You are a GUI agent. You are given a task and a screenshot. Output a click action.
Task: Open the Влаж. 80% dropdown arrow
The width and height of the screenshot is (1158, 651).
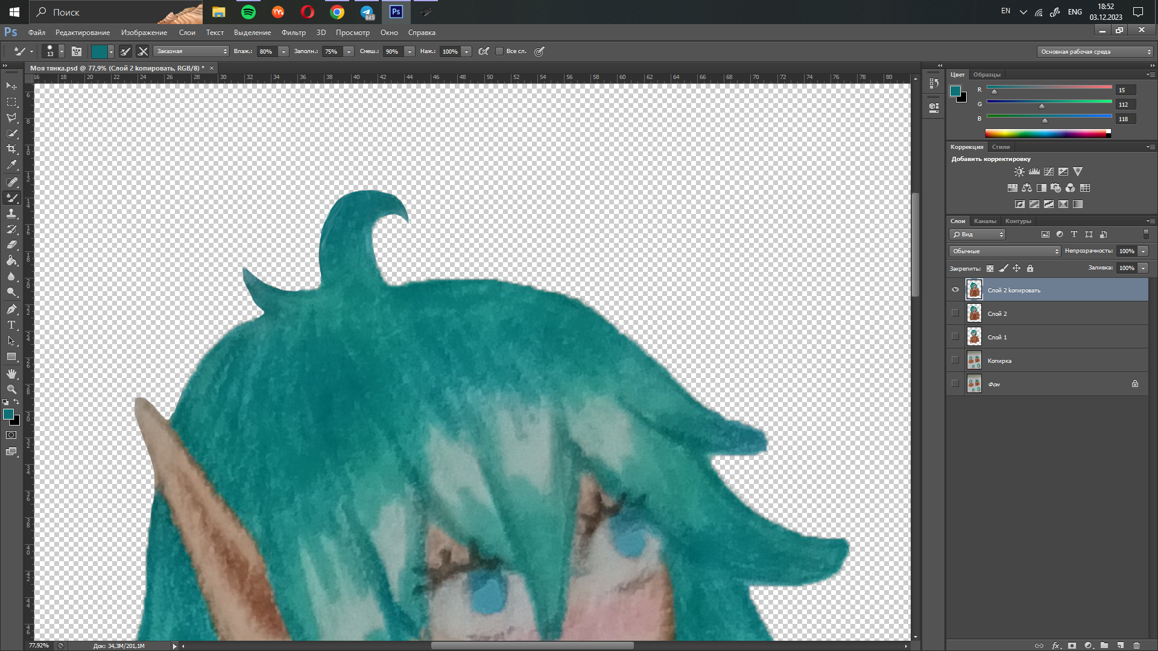coord(283,52)
